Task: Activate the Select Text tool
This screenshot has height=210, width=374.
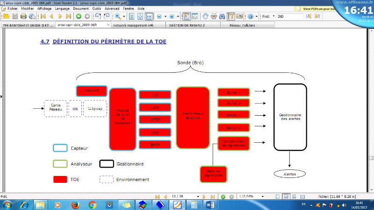Action: (x=230, y=16)
